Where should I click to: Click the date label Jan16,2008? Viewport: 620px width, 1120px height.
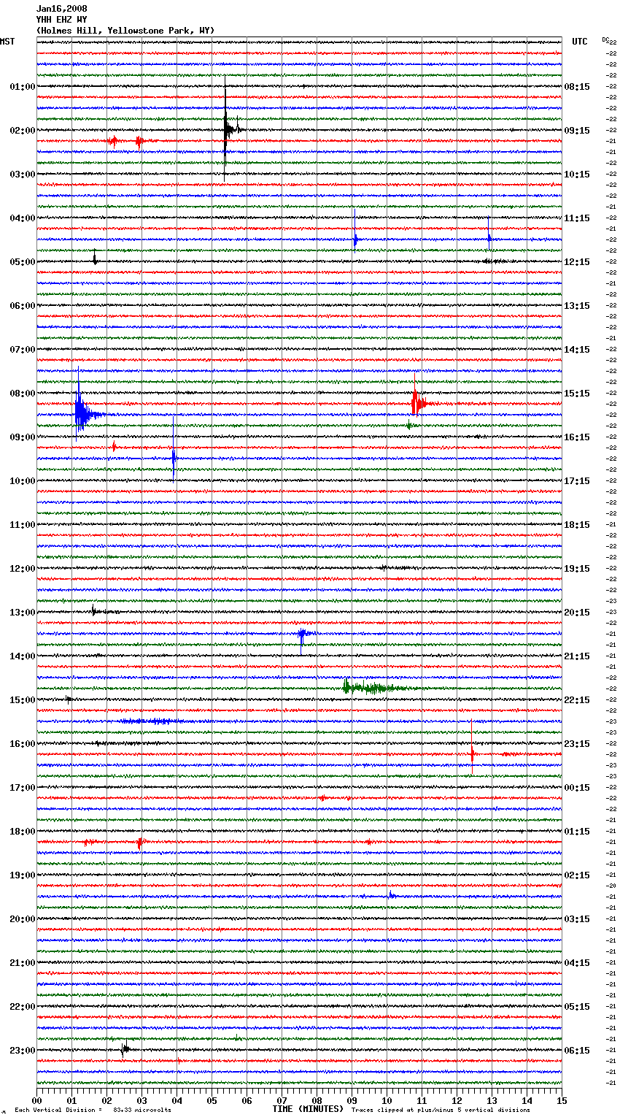pos(62,9)
